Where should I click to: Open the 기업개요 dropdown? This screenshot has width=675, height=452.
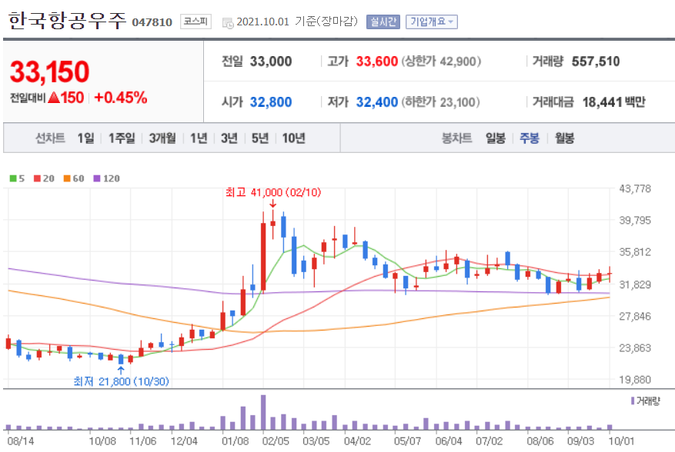point(431,22)
